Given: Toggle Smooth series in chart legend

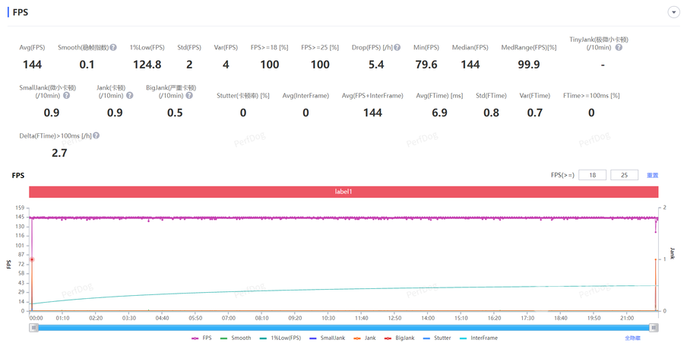Looking at the screenshot, I should pyautogui.click(x=236, y=338).
